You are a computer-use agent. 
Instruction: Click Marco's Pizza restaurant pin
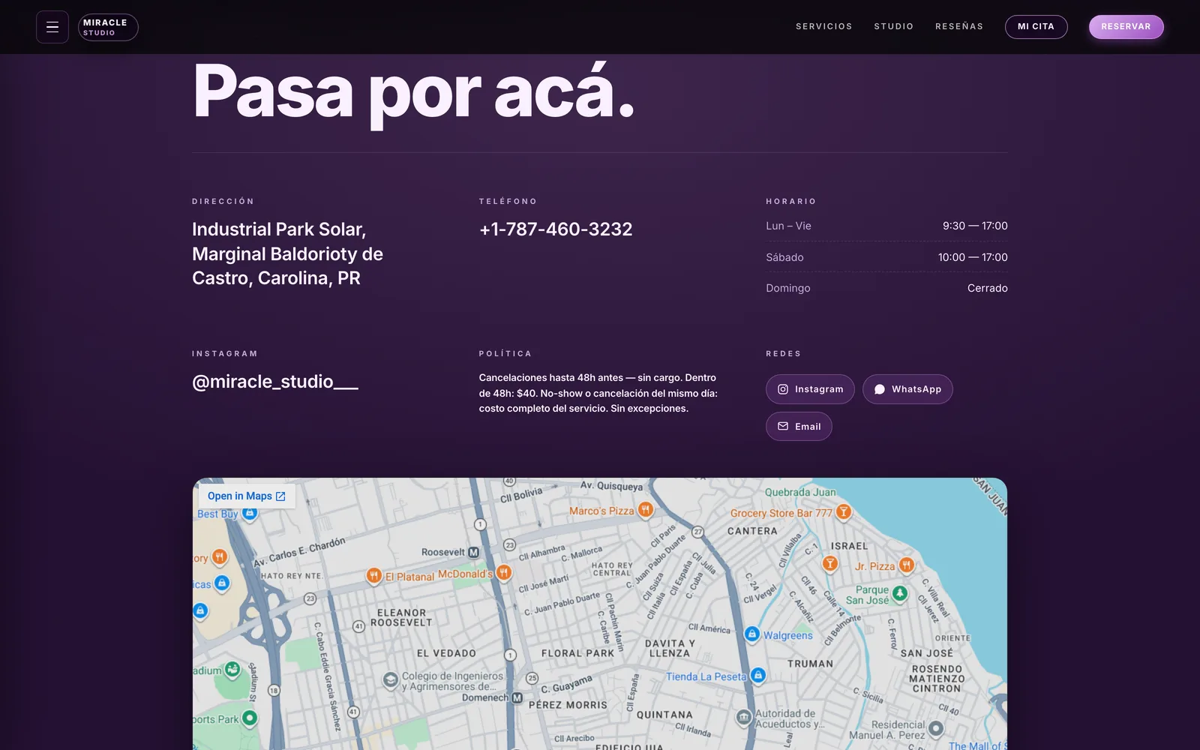(645, 511)
